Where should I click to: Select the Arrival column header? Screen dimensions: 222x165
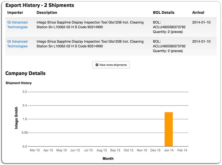pos(198,13)
